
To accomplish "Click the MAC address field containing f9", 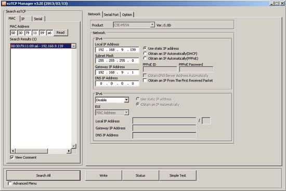I will (x=28, y=33).
